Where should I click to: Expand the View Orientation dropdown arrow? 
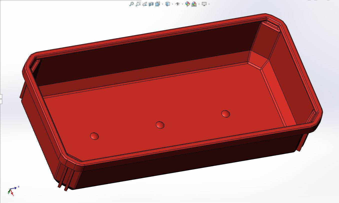coord(163,4)
